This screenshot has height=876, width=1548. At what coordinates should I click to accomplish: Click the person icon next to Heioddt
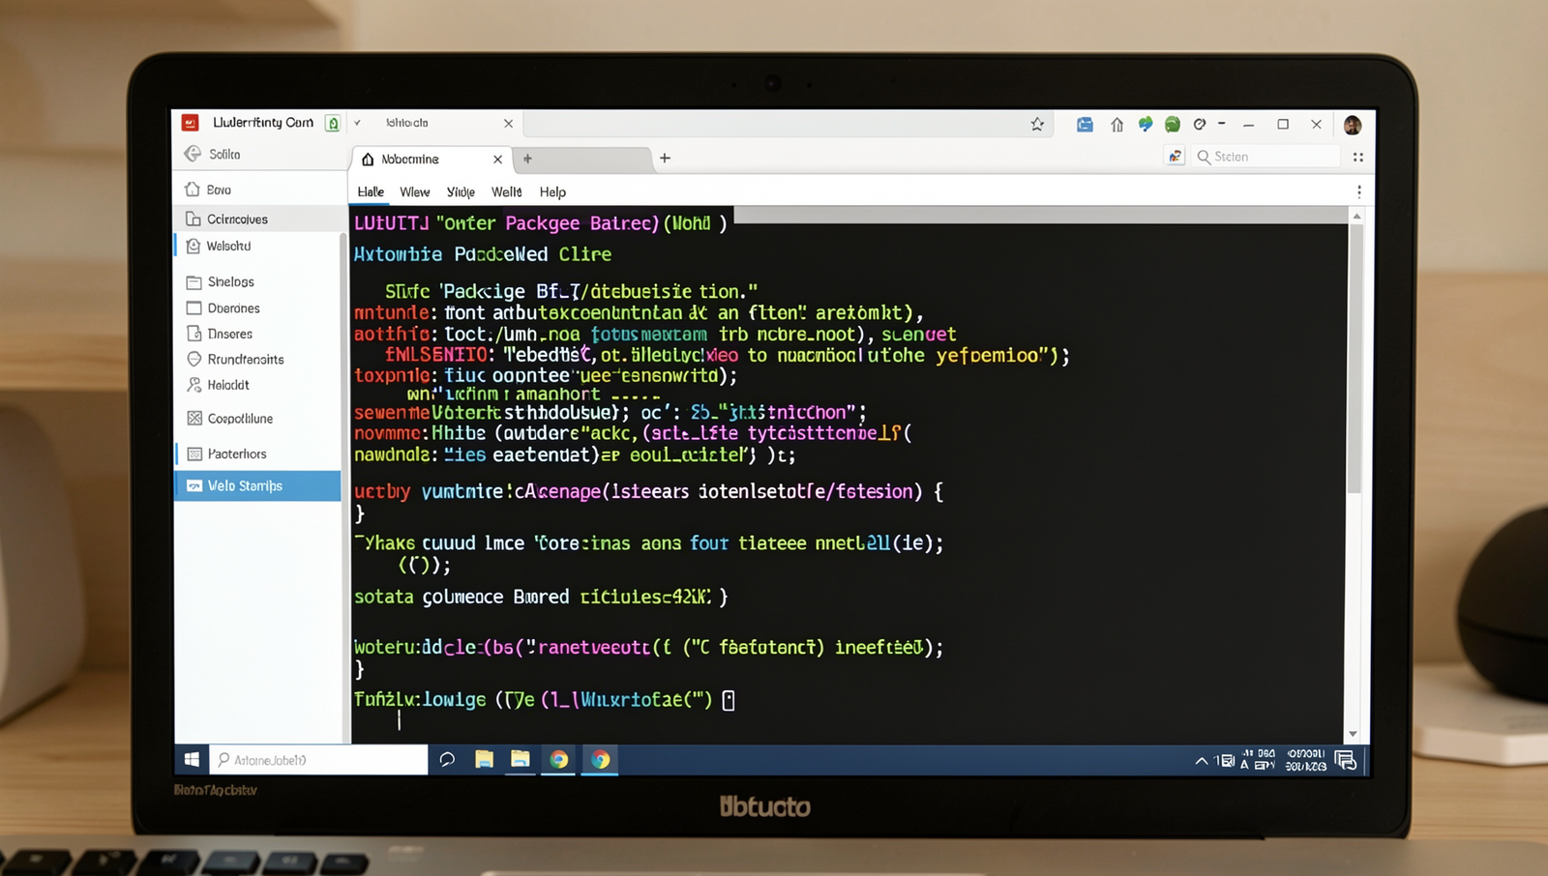(193, 384)
